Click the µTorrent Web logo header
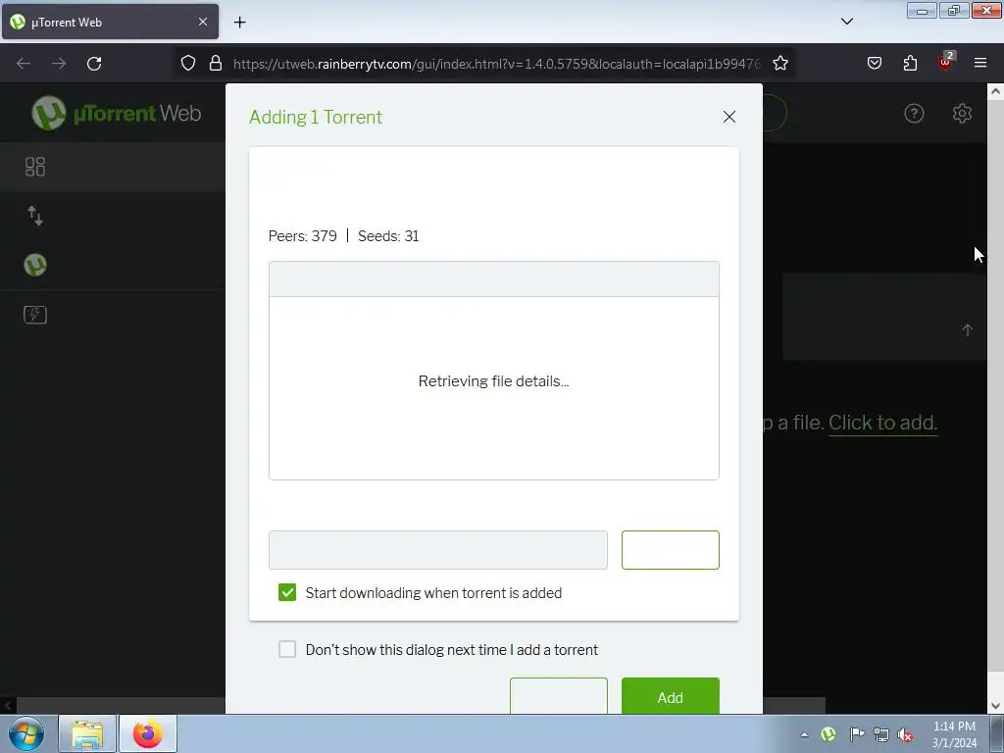The image size is (1004, 753). click(117, 114)
